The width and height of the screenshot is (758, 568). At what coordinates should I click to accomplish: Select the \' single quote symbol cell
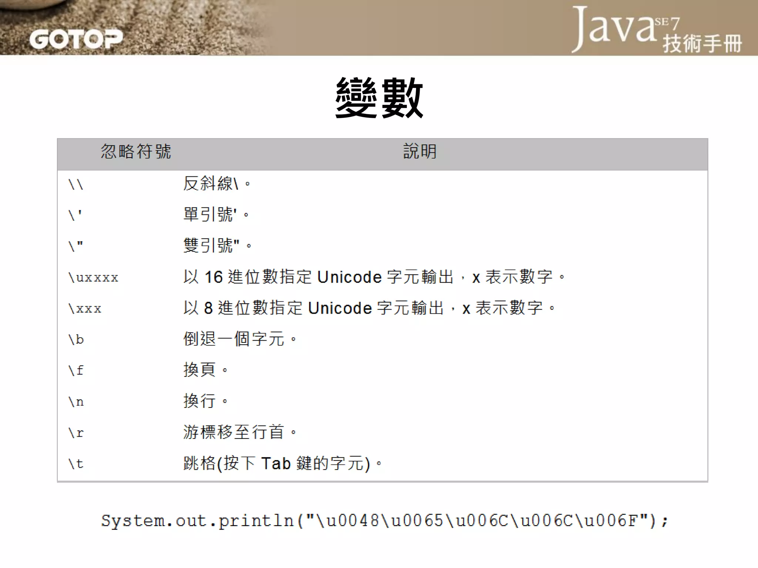(75, 215)
